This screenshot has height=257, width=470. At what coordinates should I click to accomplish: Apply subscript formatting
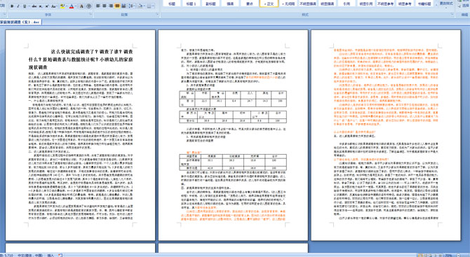(x=41, y=6)
